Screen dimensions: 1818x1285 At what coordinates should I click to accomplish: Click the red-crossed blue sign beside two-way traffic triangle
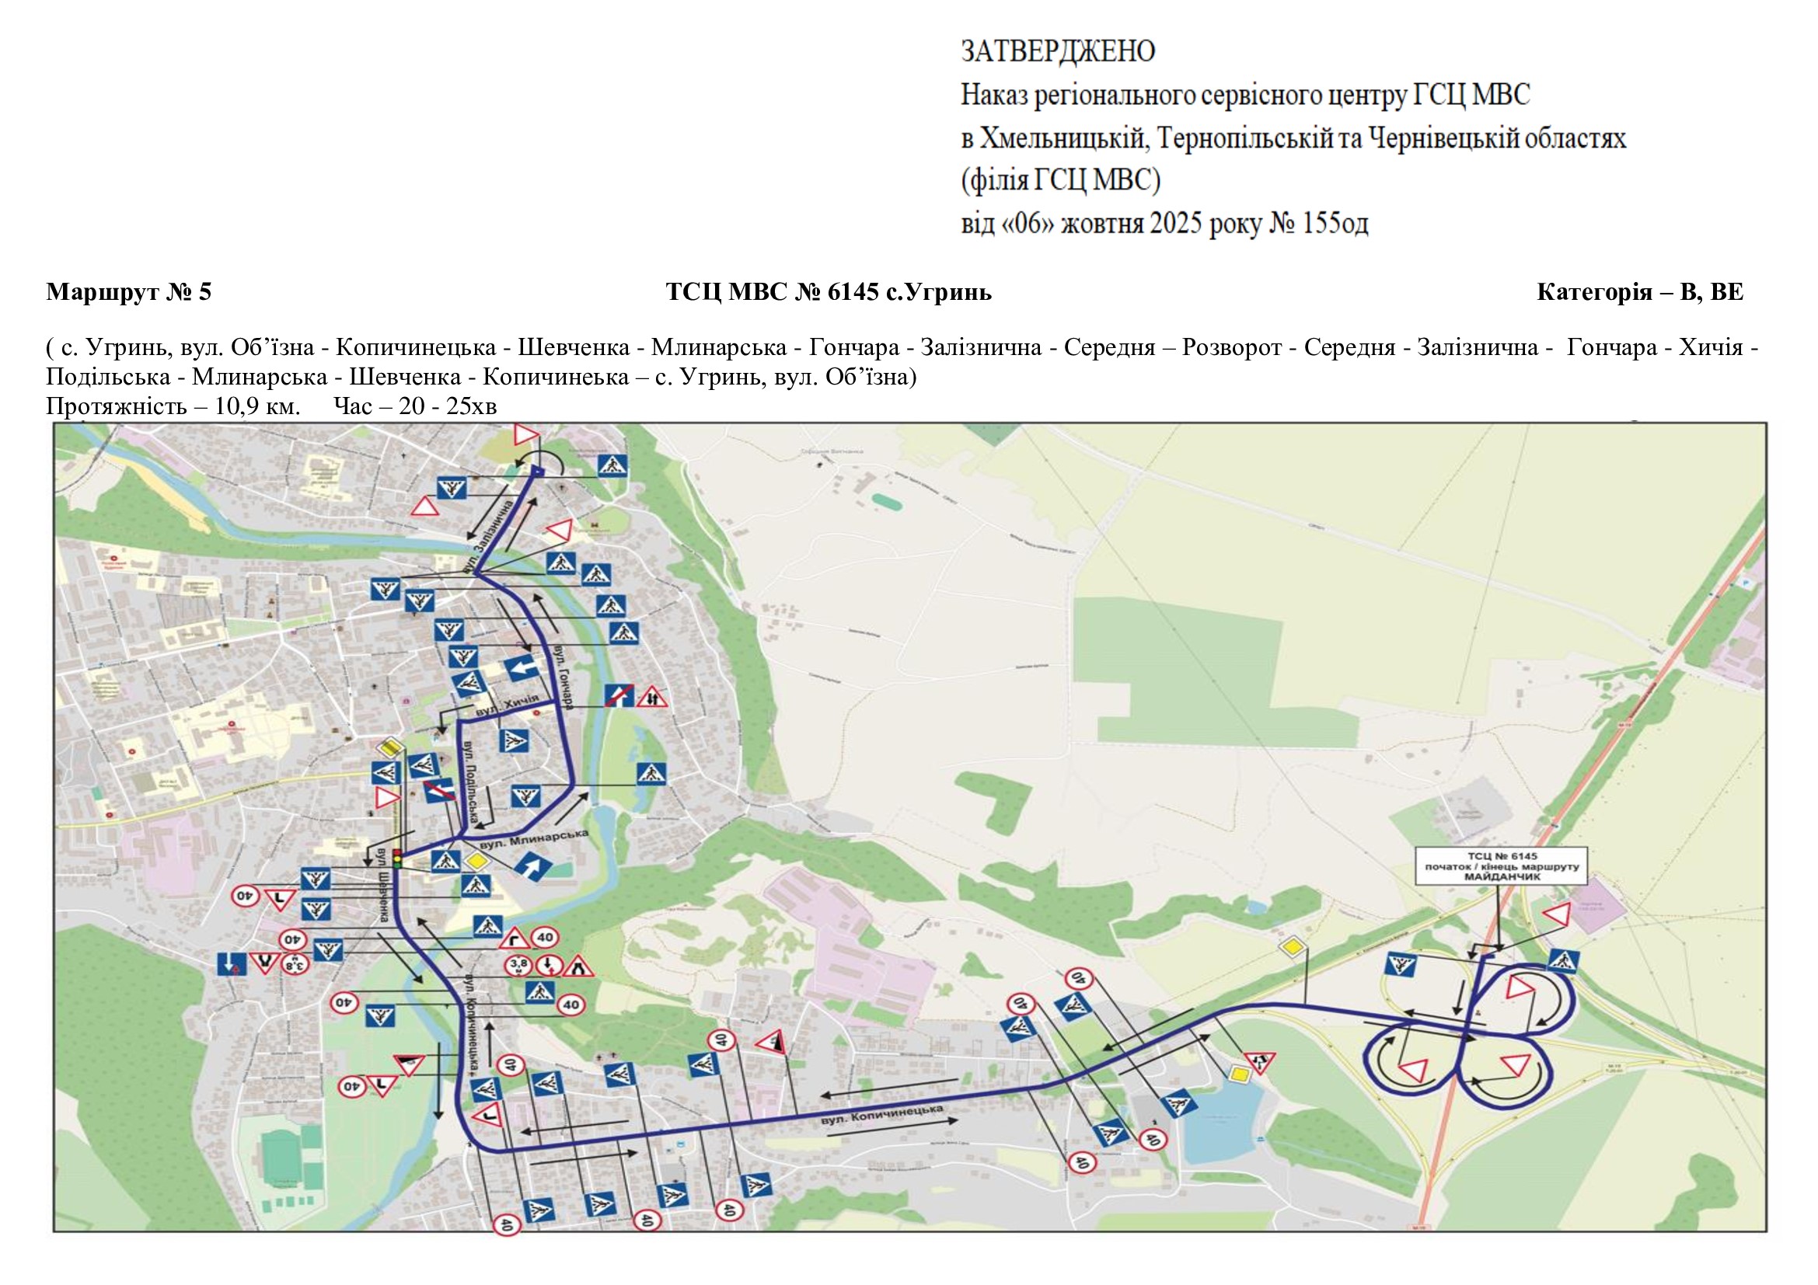619,695
